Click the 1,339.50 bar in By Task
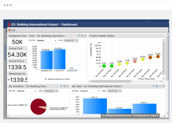 pos(120,111)
